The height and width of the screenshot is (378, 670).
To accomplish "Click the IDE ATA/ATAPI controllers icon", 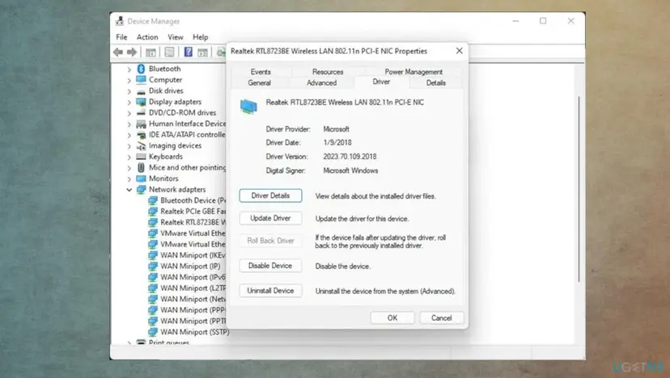I will click(141, 135).
